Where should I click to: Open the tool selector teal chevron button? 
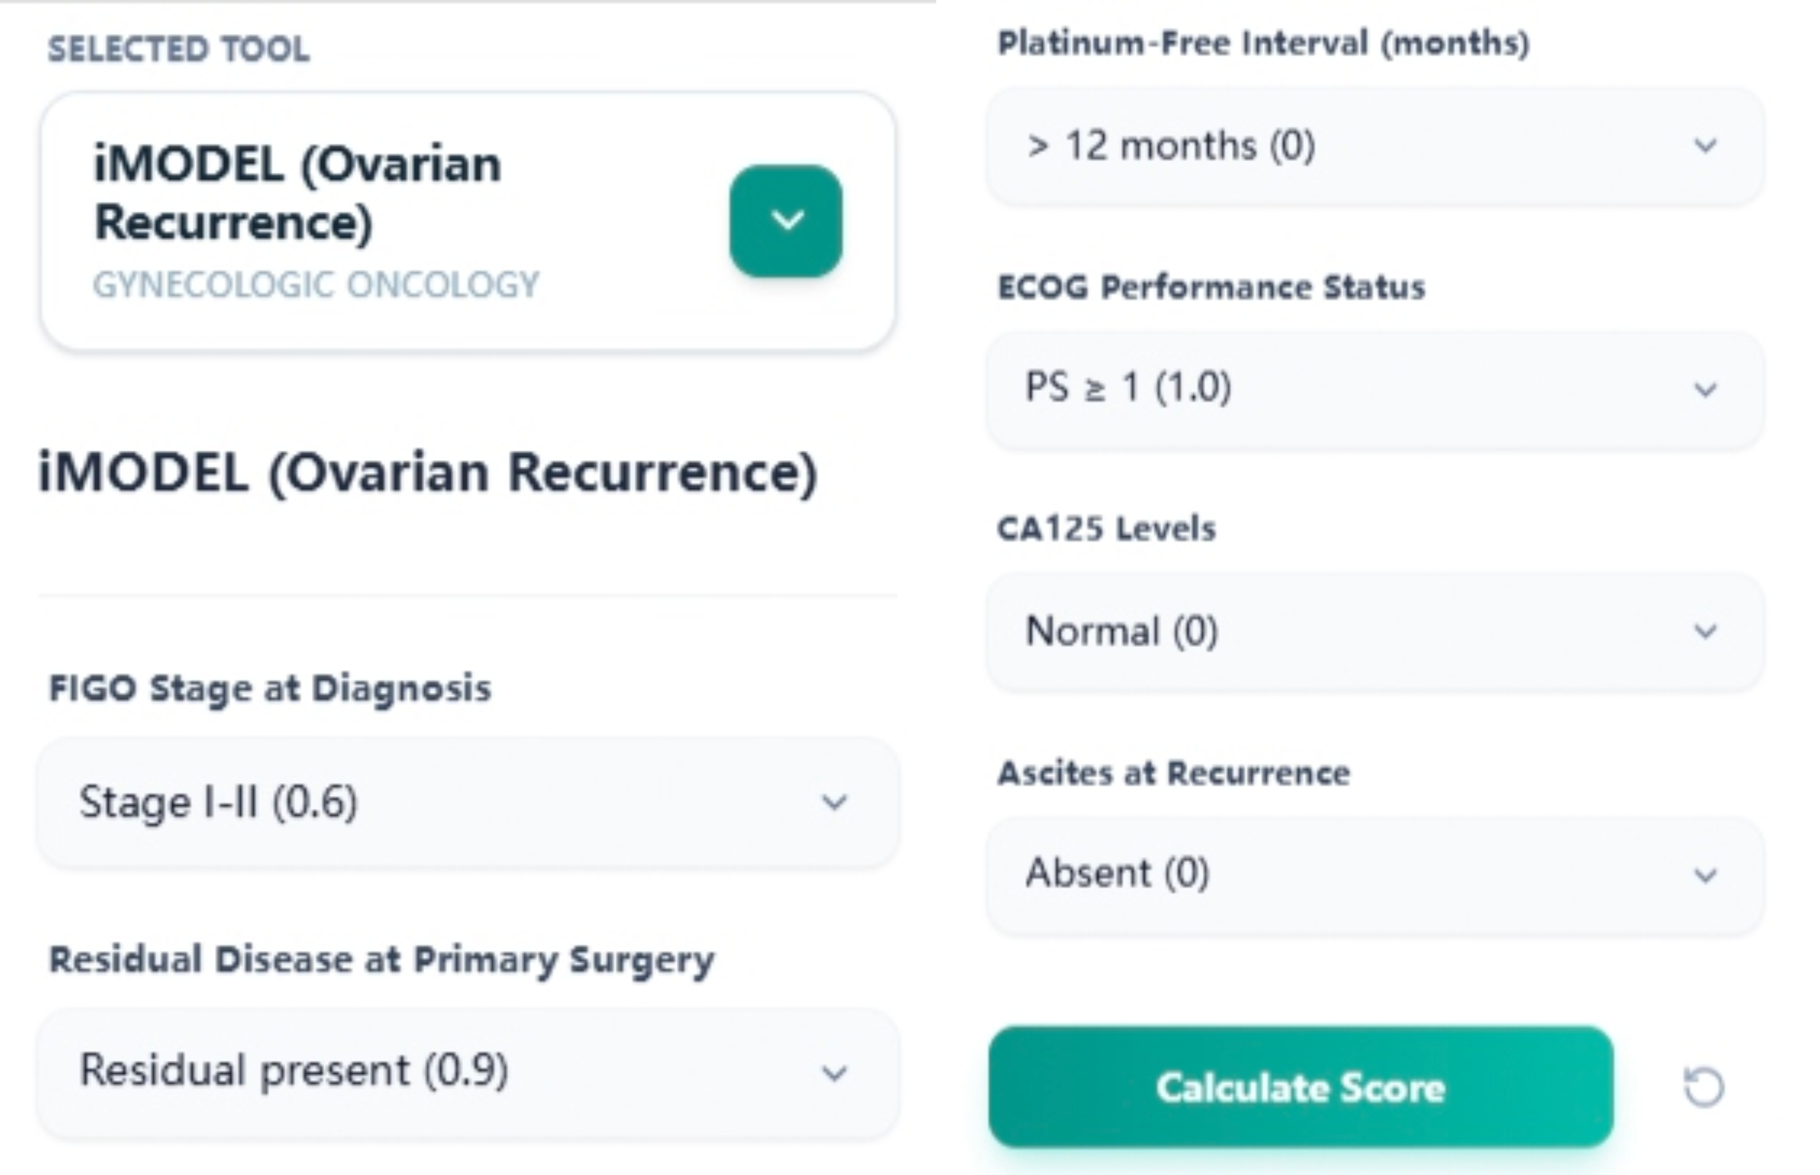pos(786,220)
